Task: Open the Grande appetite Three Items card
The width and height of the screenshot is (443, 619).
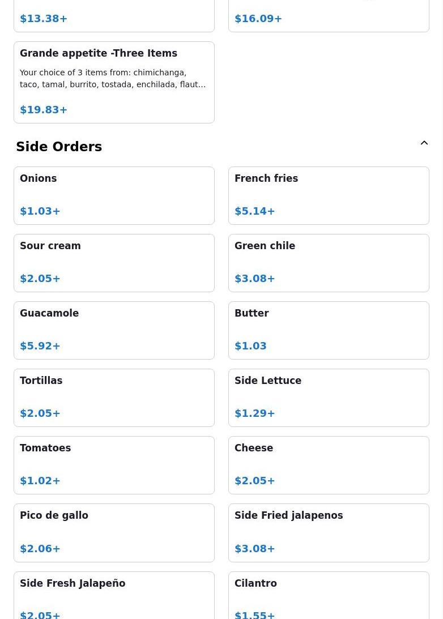Action: point(114,82)
